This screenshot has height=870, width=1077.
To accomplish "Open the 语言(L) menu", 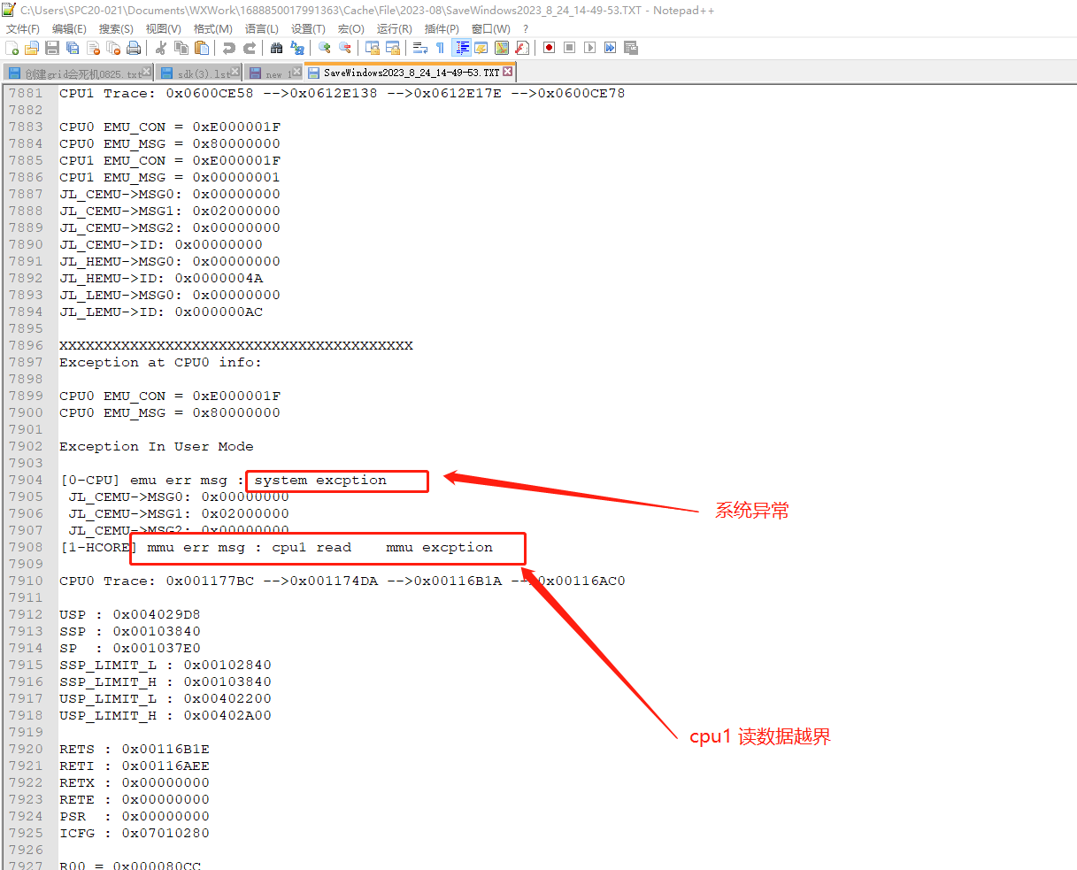I will click(262, 29).
